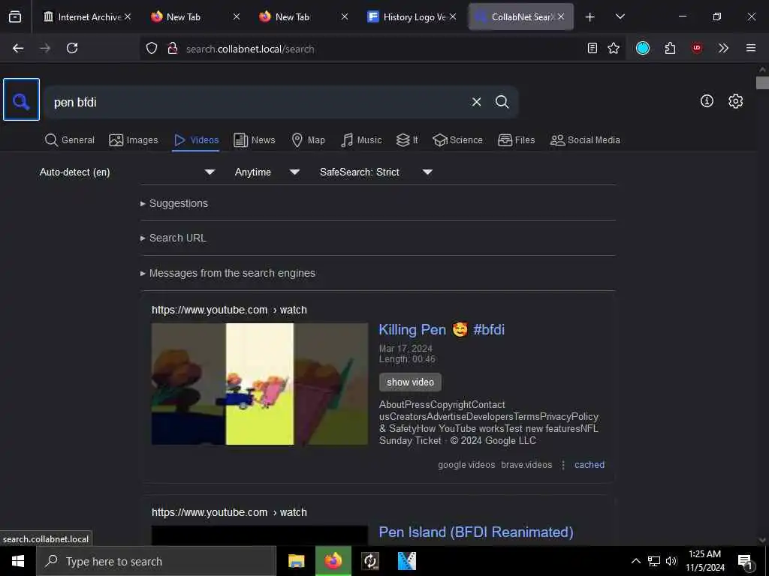Reload the current page
This screenshot has height=576, width=769.
[72, 48]
